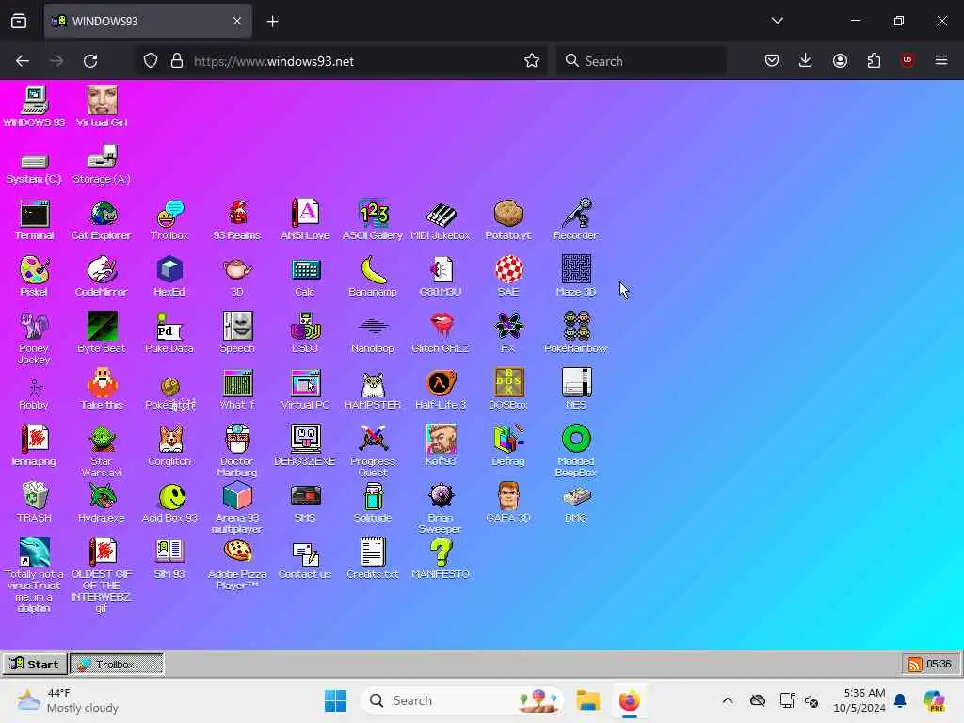Open the WINDOWS 93 computer icon
Image resolution: width=964 pixels, height=723 pixels.
[35, 106]
